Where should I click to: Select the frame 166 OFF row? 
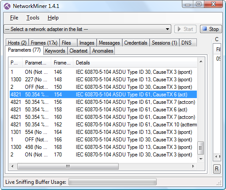[x=103, y=140]
